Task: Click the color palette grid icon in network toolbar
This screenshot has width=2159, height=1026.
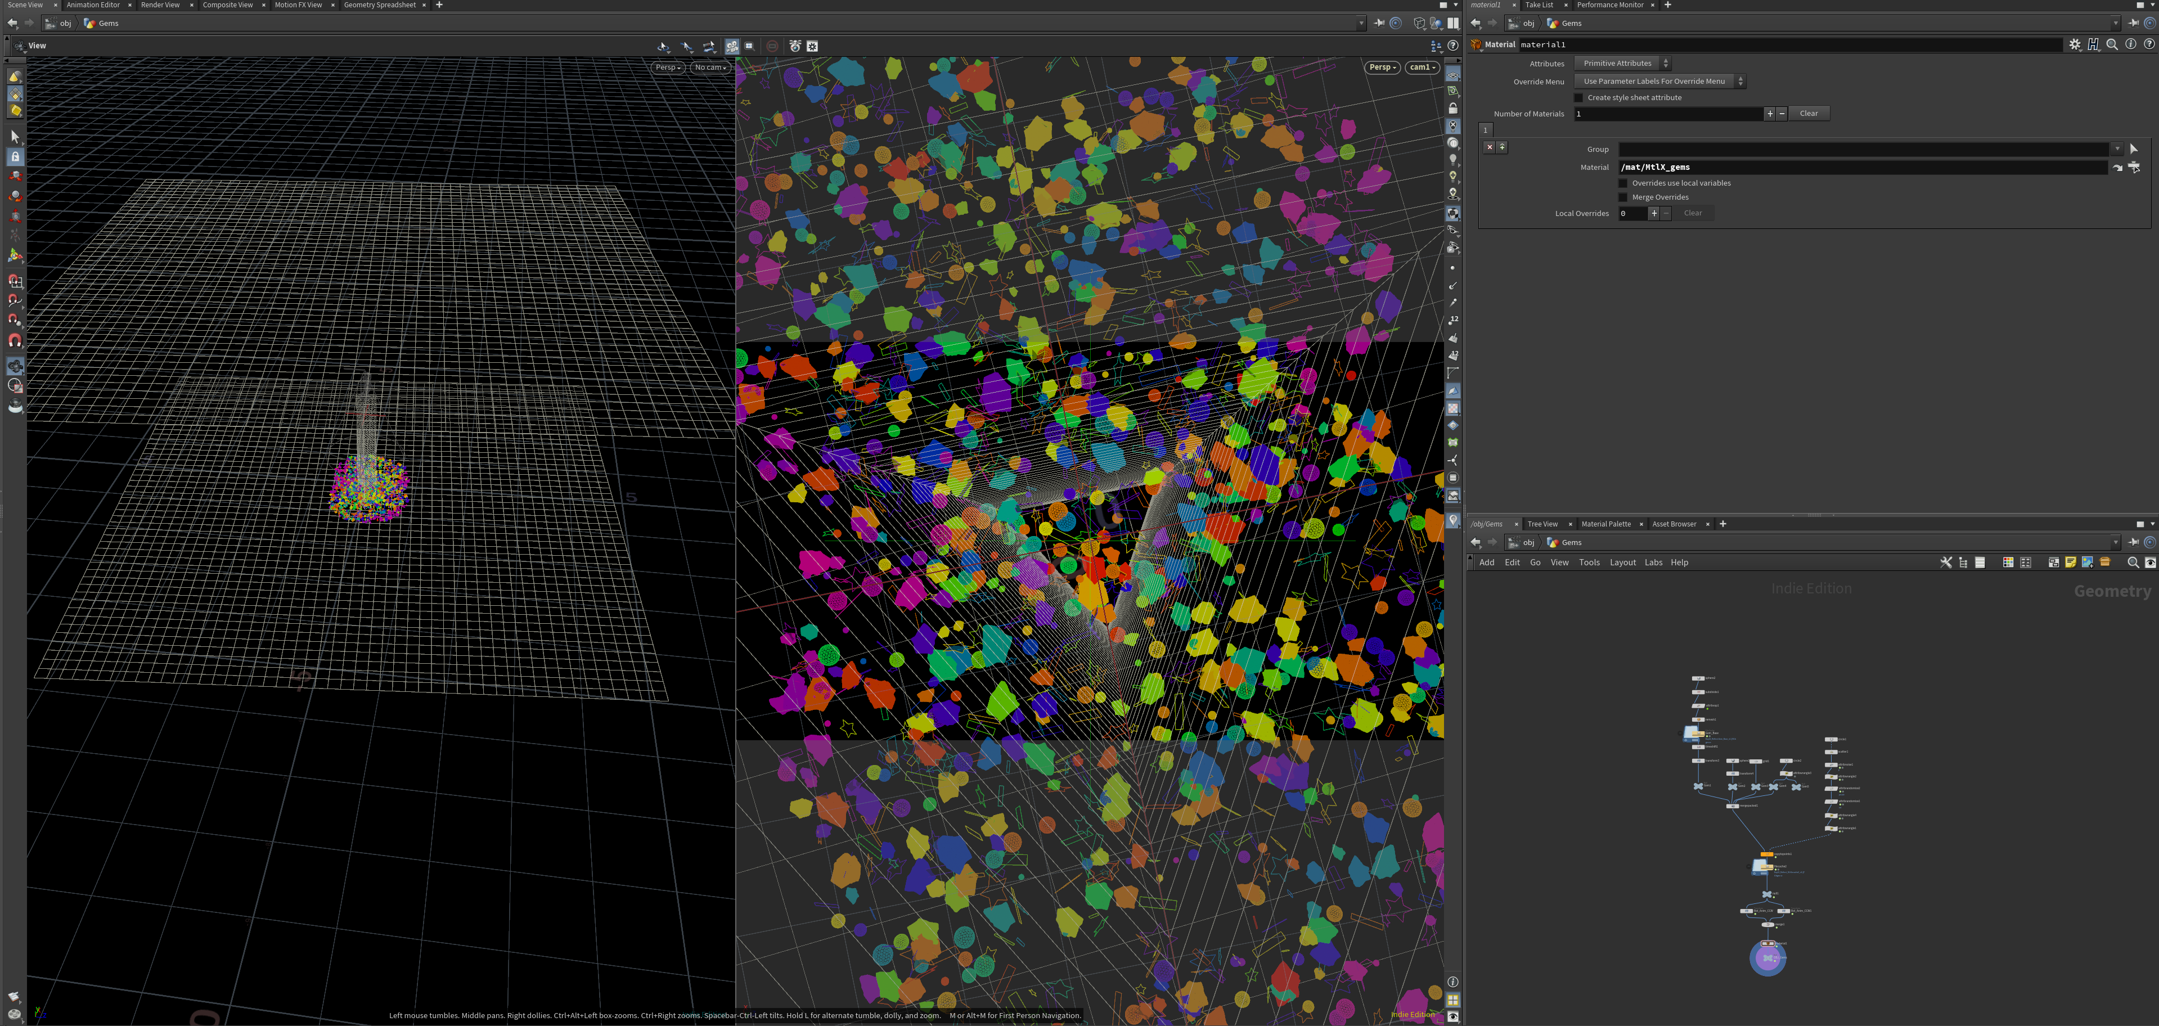Action: pos(2008,562)
